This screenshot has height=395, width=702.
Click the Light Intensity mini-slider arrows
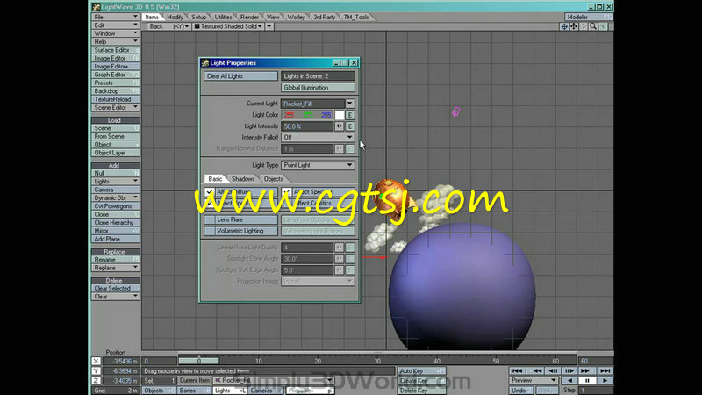click(x=340, y=126)
